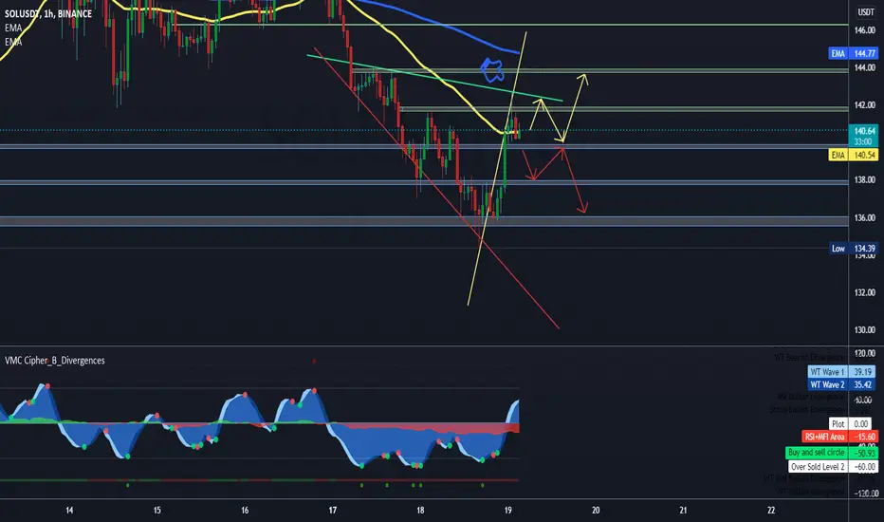Click the SOLUSDT, 1h, BINANCE symbol title
The image size is (884, 522).
point(48,13)
